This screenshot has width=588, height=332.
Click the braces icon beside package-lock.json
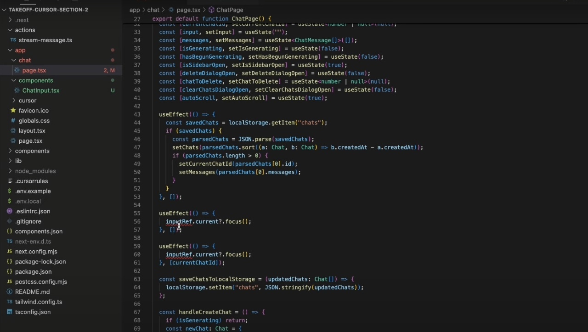pos(10,262)
